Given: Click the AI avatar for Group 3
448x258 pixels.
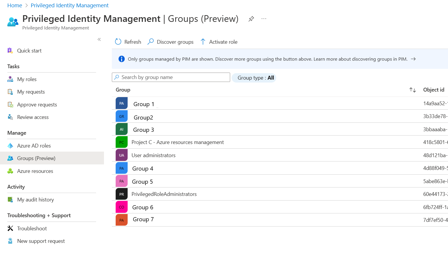Looking at the screenshot, I should (x=121, y=129).
